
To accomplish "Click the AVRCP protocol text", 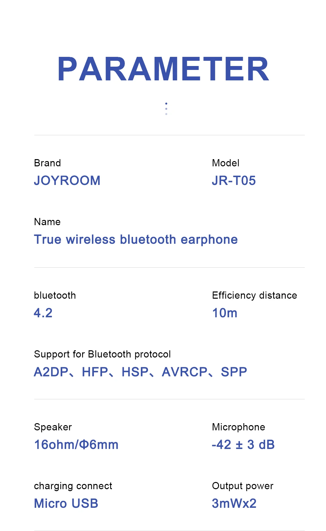I will (x=185, y=372).
